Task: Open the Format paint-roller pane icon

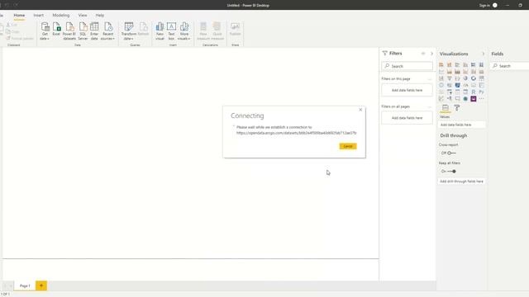Action: (457, 108)
